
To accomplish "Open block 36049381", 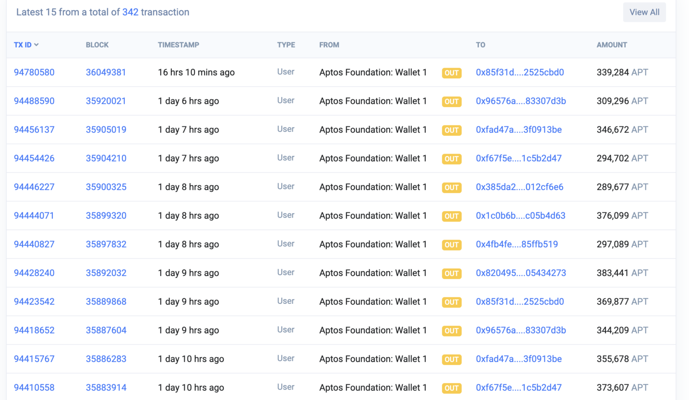I will (x=106, y=72).
